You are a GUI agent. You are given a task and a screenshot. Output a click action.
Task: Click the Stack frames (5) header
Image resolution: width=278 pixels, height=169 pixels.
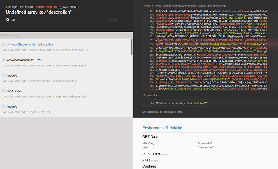click(9, 35)
